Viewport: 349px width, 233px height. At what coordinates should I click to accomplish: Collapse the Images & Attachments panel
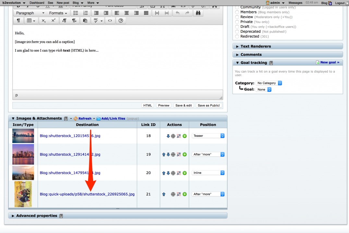coord(13,119)
